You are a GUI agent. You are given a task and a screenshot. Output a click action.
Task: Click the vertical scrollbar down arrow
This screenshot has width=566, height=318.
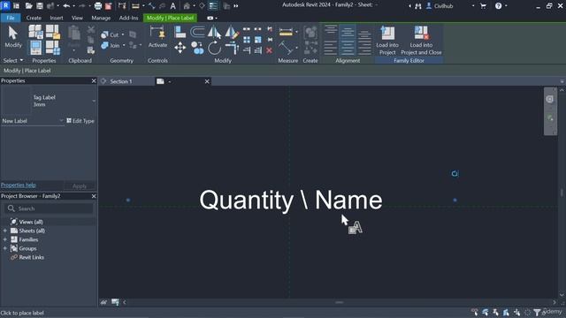[562, 294]
